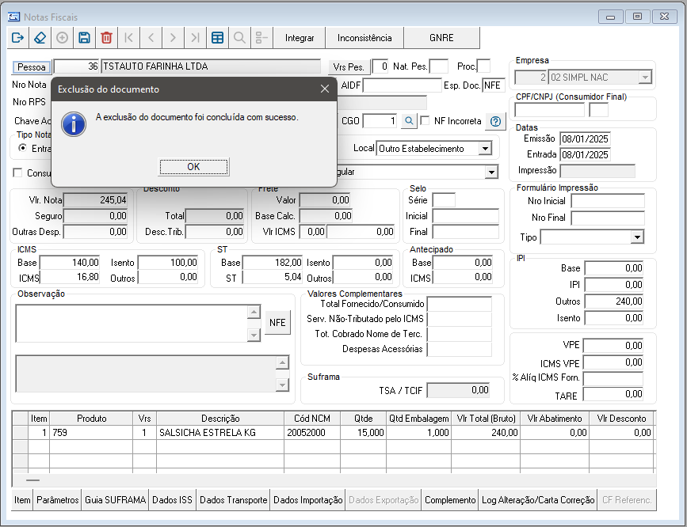
Task: Go to previous record arrow
Action: click(x=151, y=38)
